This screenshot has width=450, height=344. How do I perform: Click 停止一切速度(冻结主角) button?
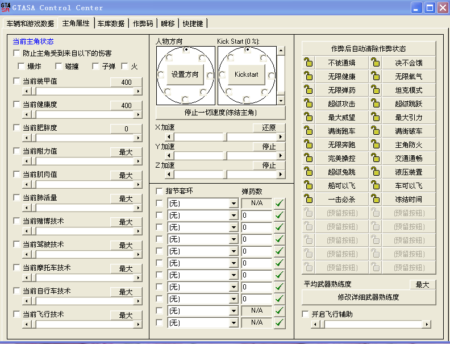click(220, 112)
